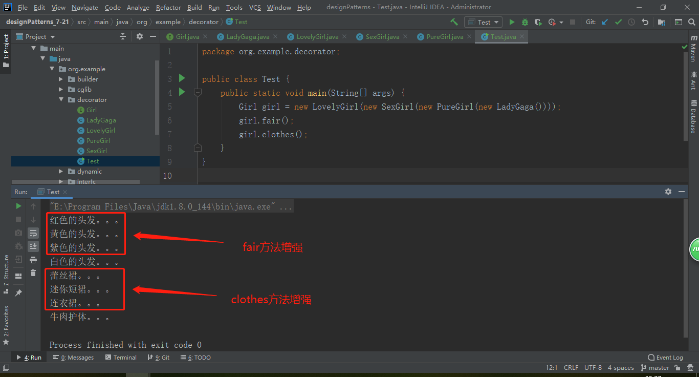Show Git history clock icon
This screenshot has height=377, width=699.
pos(631,22)
